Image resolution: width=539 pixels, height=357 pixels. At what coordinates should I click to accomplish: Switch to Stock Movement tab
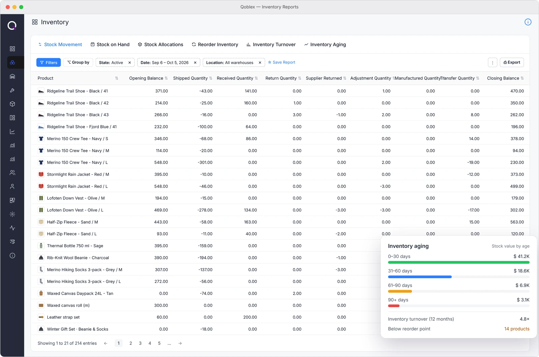(x=60, y=44)
